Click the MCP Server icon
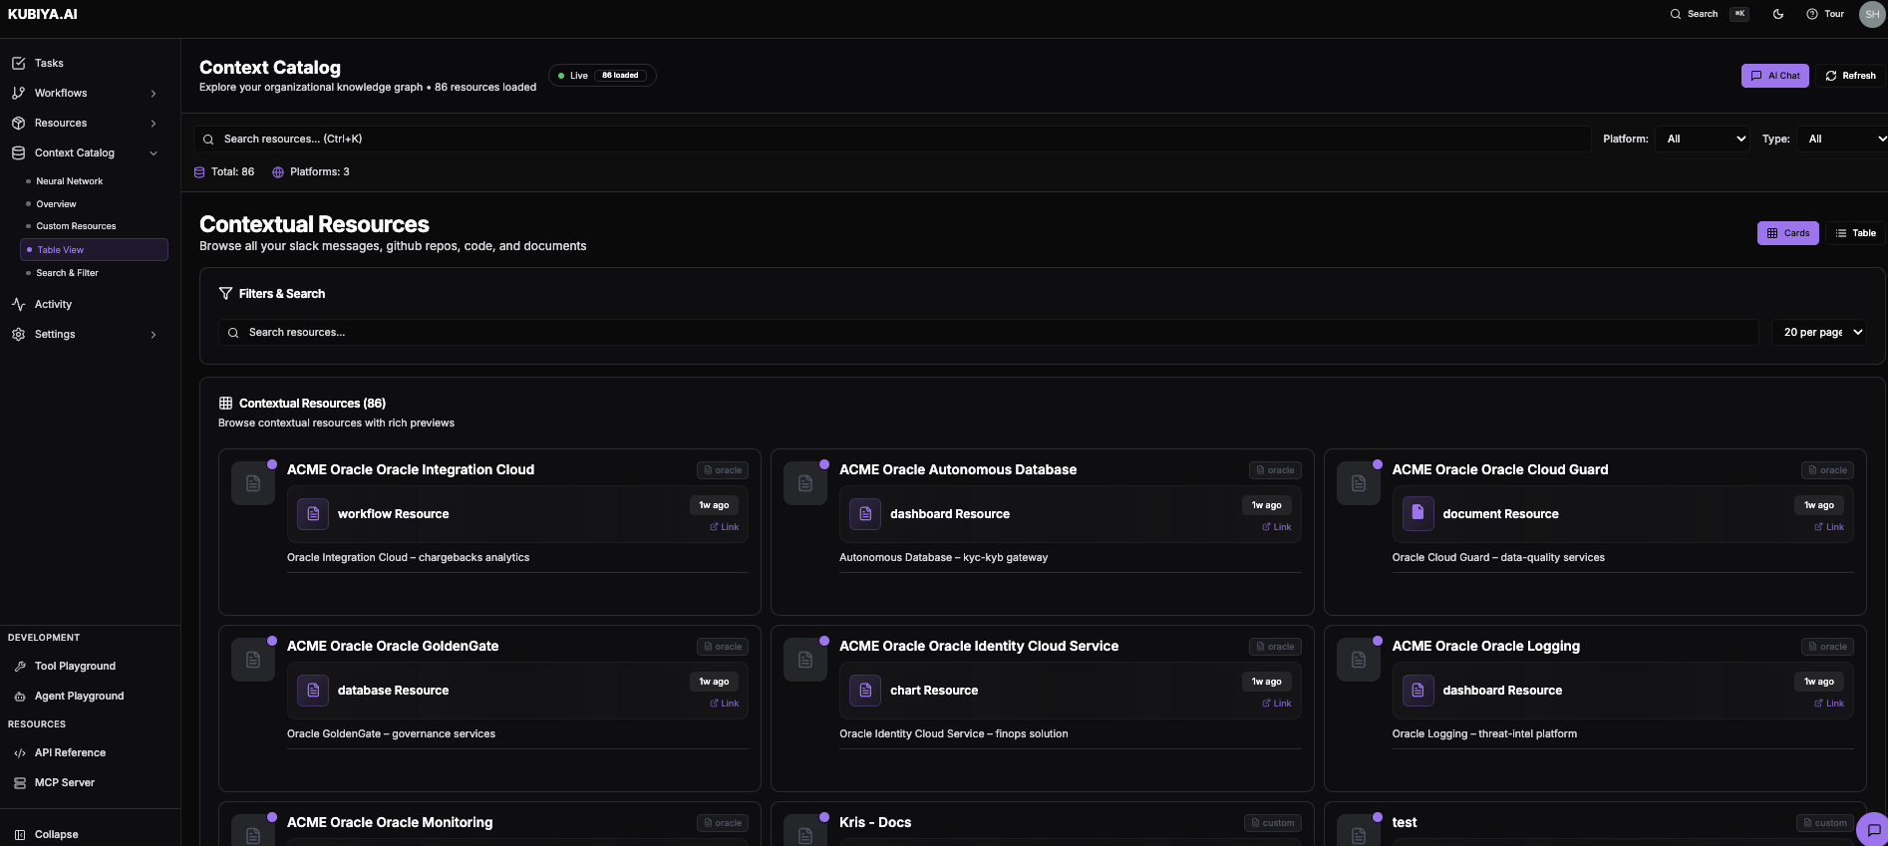 pyautogui.click(x=20, y=782)
